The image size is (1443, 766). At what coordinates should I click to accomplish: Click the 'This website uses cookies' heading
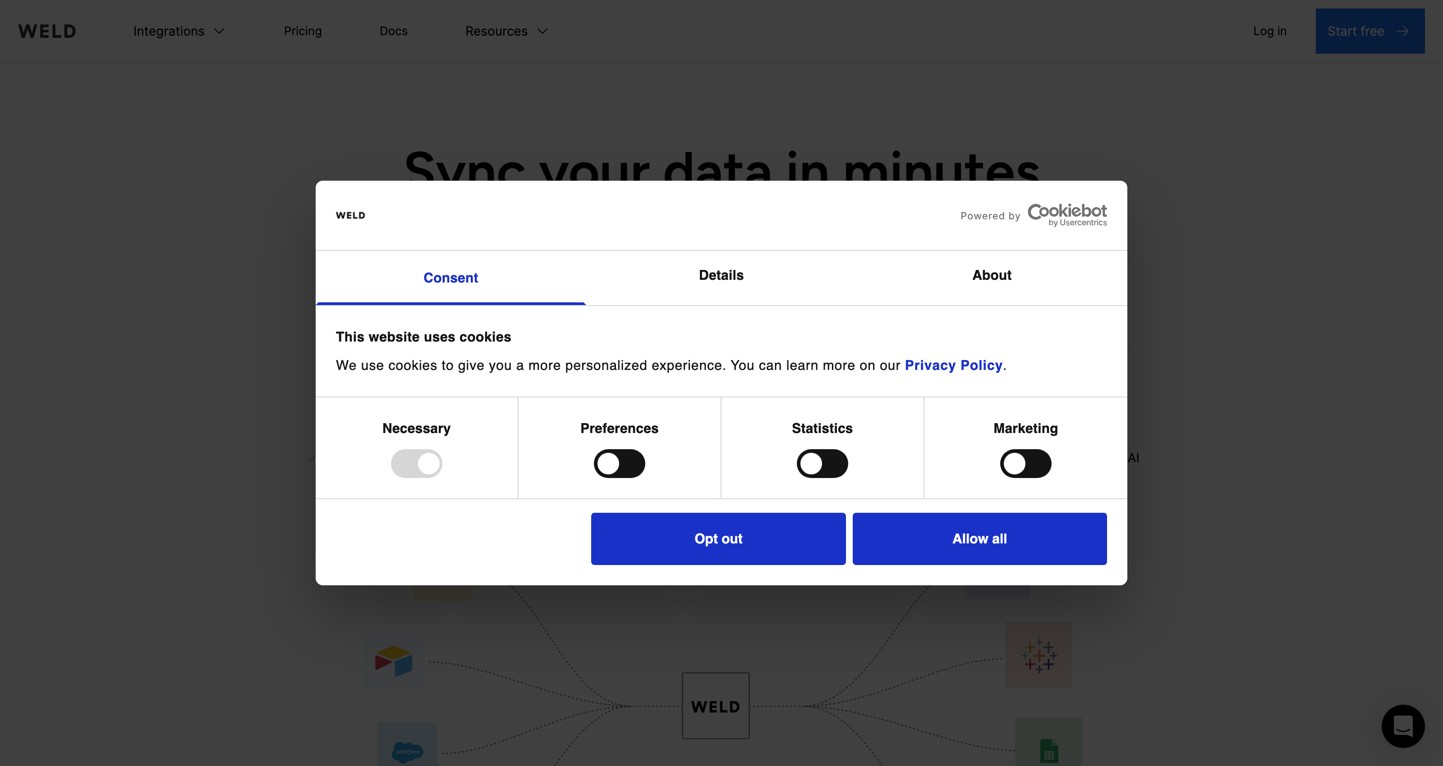[423, 337]
